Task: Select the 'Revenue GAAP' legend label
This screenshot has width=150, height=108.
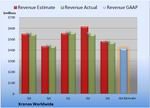Action: click(122, 7)
